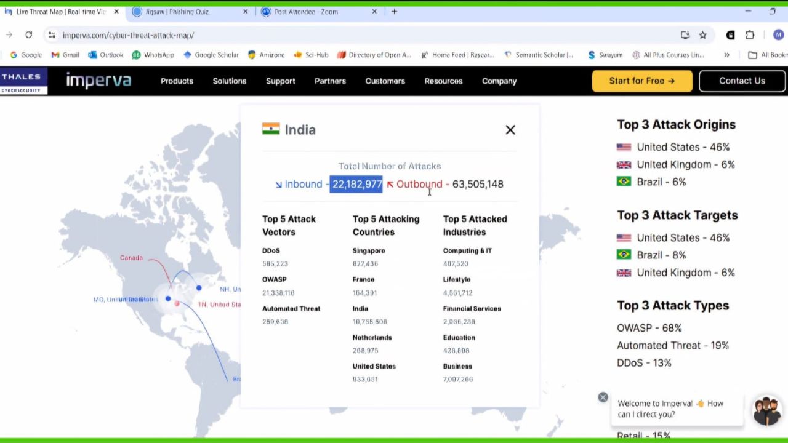Screen dimensions: 788x443
Task: Show hidden bookmarks with overflow chevron
Action: click(726, 55)
